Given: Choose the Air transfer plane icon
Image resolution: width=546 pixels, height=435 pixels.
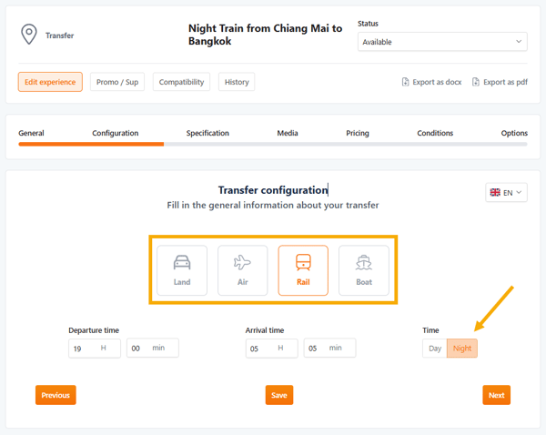Looking at the screenshot, I should tap(242, 263).
